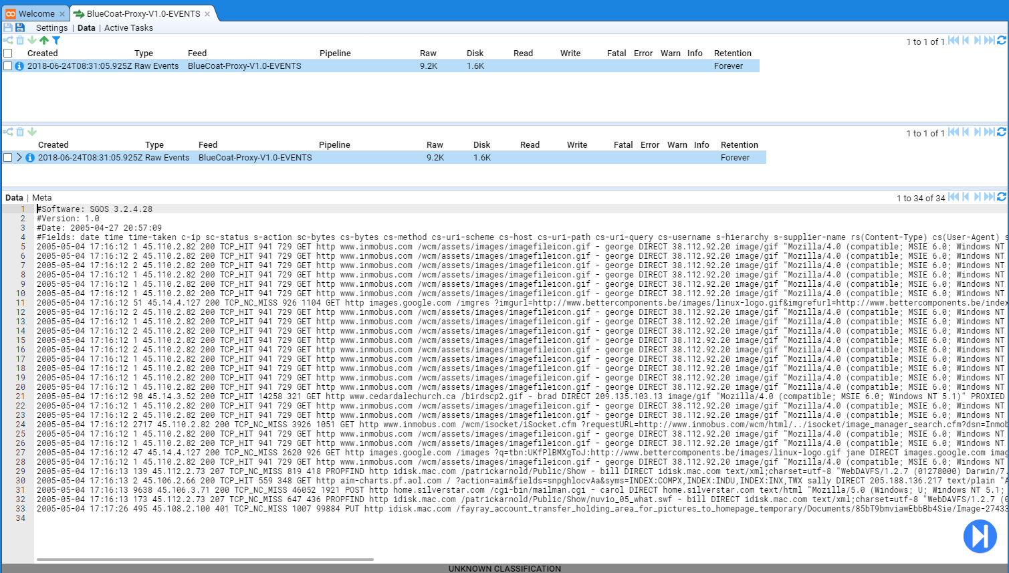
Task: Open the Active Tasks view
Action: tap(128, 28)
